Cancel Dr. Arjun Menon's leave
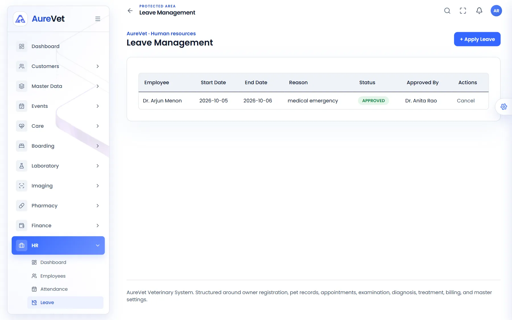This screenshot has width=512, height=320. 466,101
